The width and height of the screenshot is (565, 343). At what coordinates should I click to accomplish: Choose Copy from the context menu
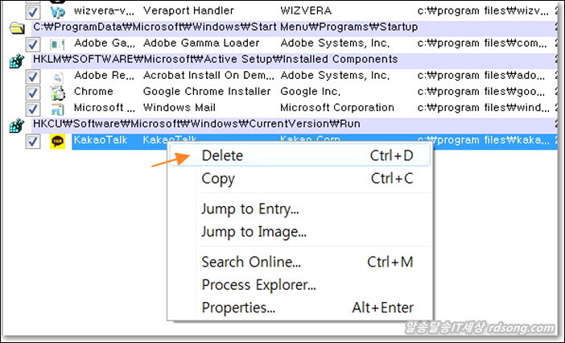(218, 179)
